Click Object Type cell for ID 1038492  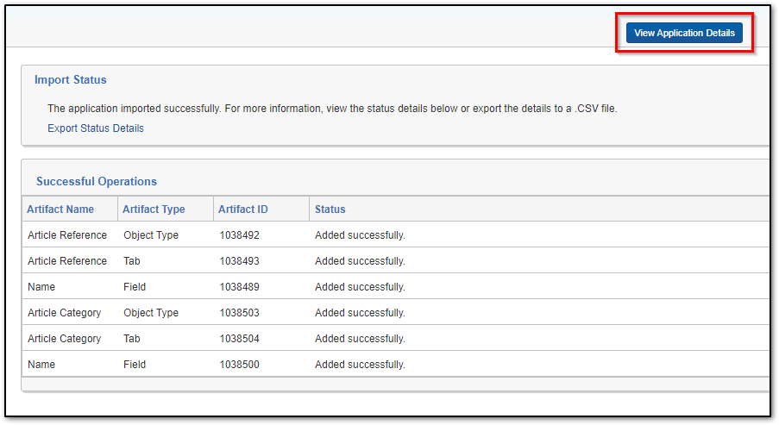click(151, 234)
